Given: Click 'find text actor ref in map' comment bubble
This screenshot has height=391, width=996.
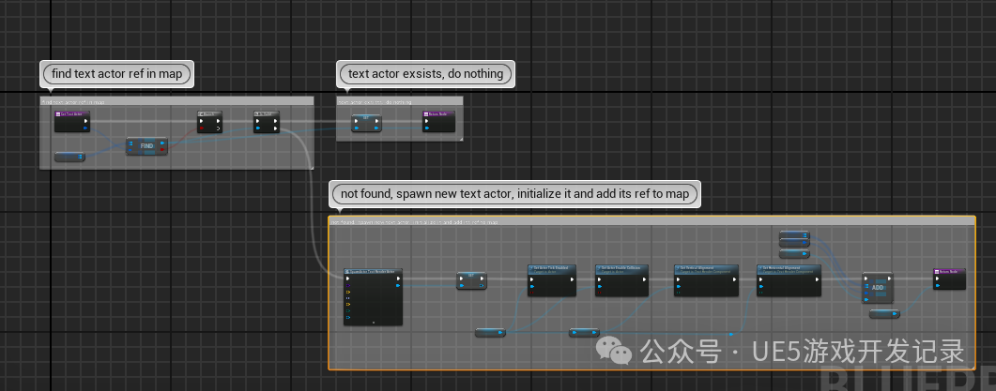Looking at the screenshot, I should click(x=117, y=74).
